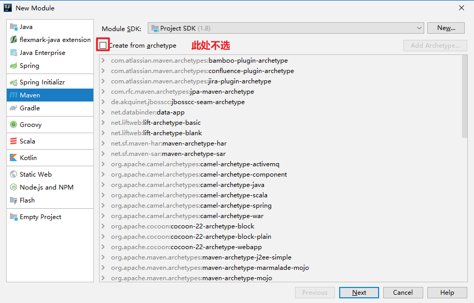474x303 pixels.
Task: Expand maven-archetype-har node
Action: [x=103, y=143]
